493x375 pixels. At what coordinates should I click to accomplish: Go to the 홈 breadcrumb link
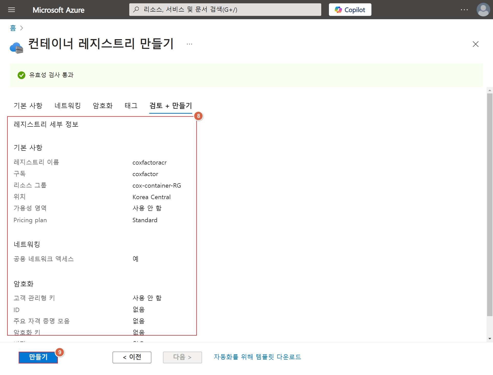point(13,28)
